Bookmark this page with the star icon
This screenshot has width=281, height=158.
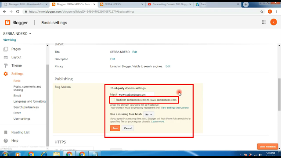(262, 12)
